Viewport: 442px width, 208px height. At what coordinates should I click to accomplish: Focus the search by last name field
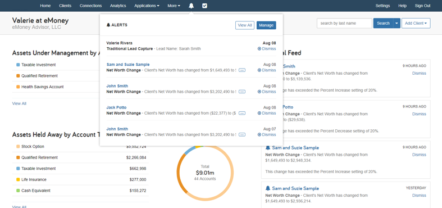(x=344, y=24)
